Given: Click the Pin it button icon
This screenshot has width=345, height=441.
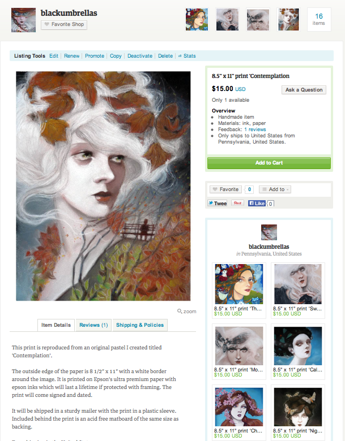Looking at the screenshot, I should tap(237, 203).
